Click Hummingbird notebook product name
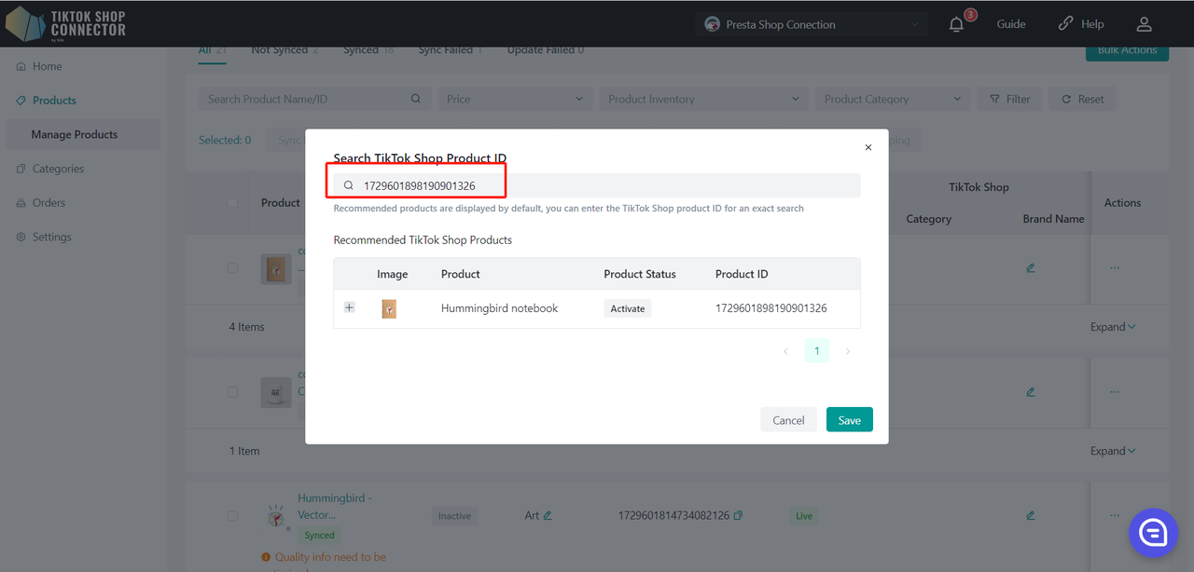Viewport: 1194px width, 572px height. pos(500,308)
